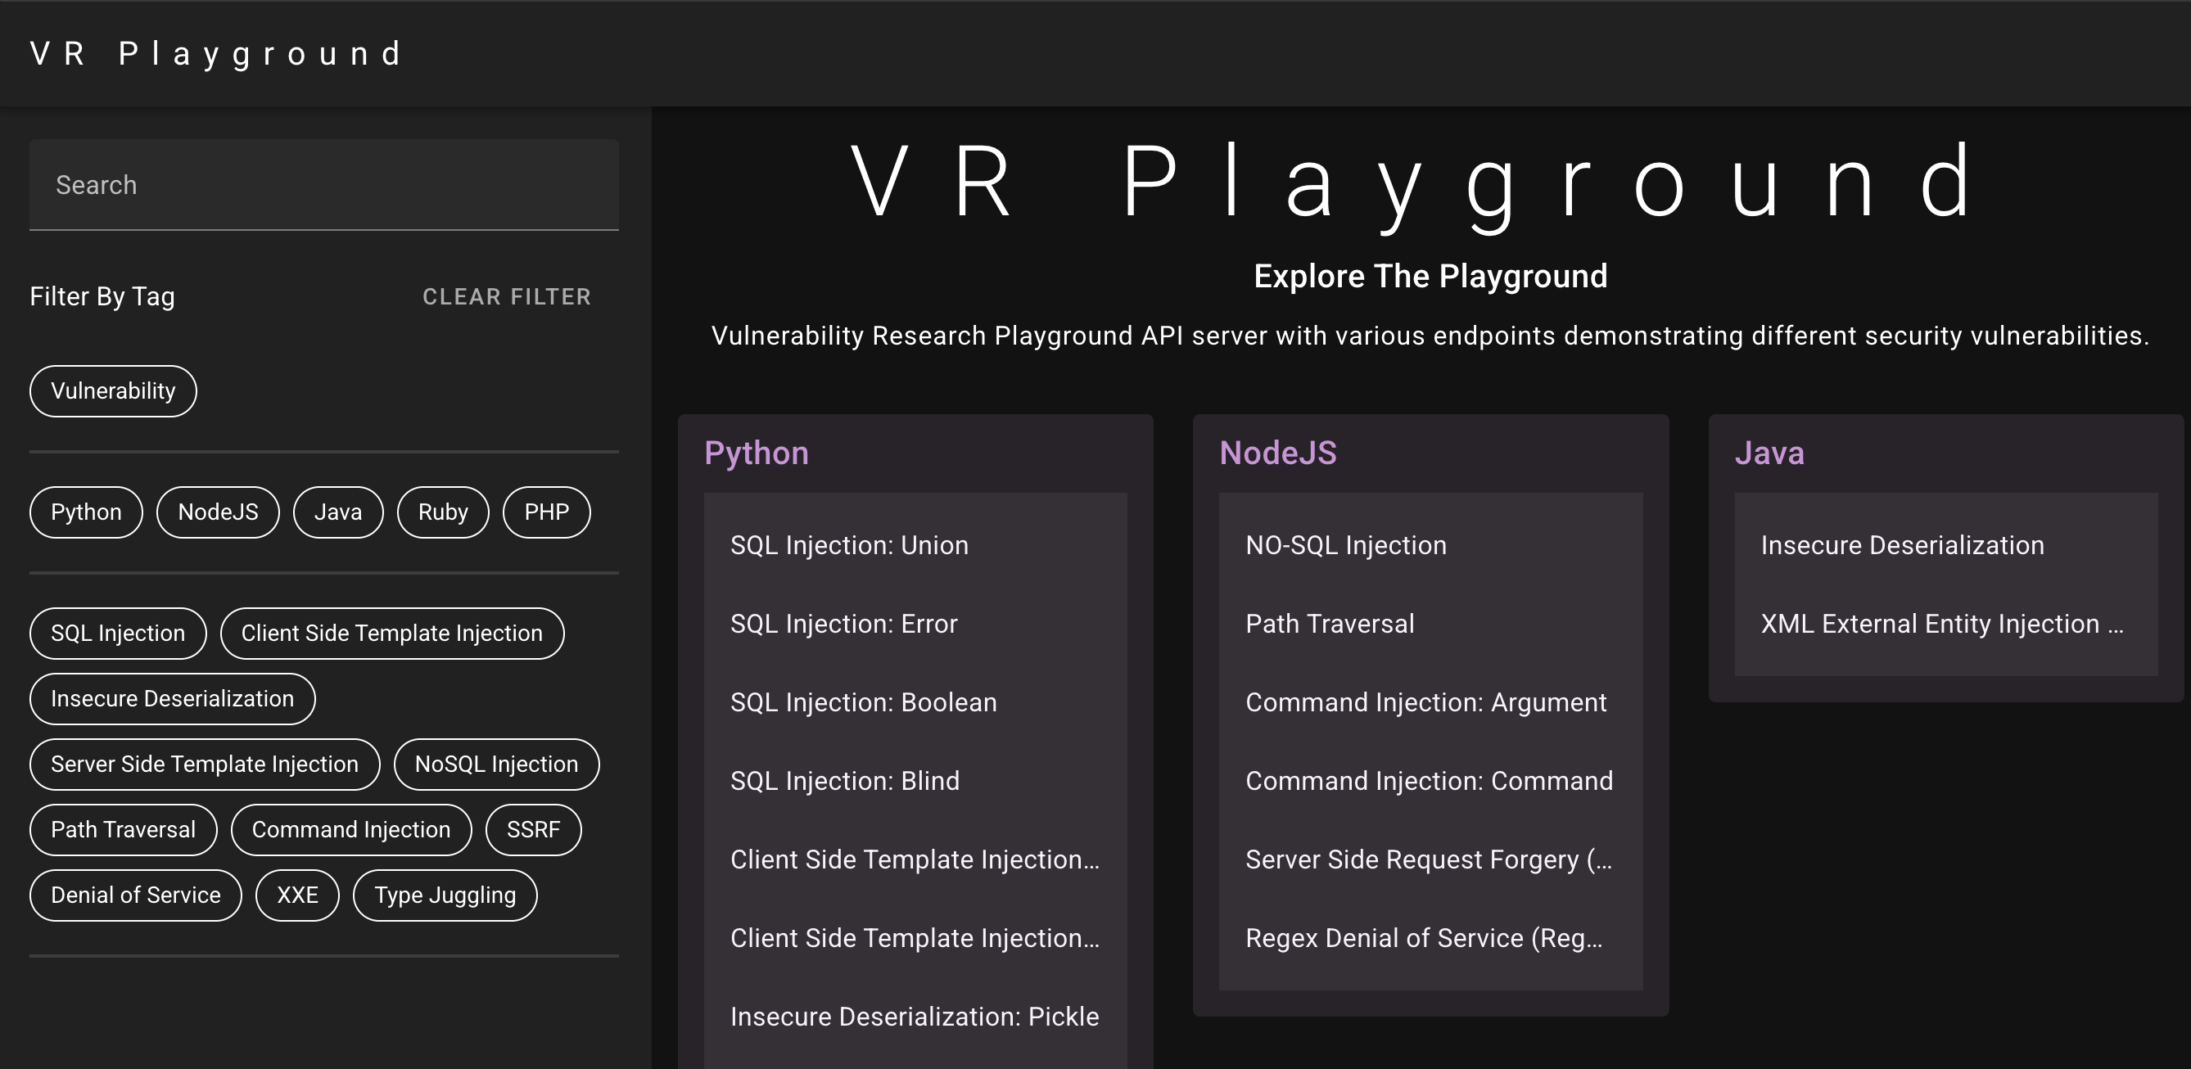Filter by the PHP tag
Screen dimensions: 2191x1069
click(546, 512)
